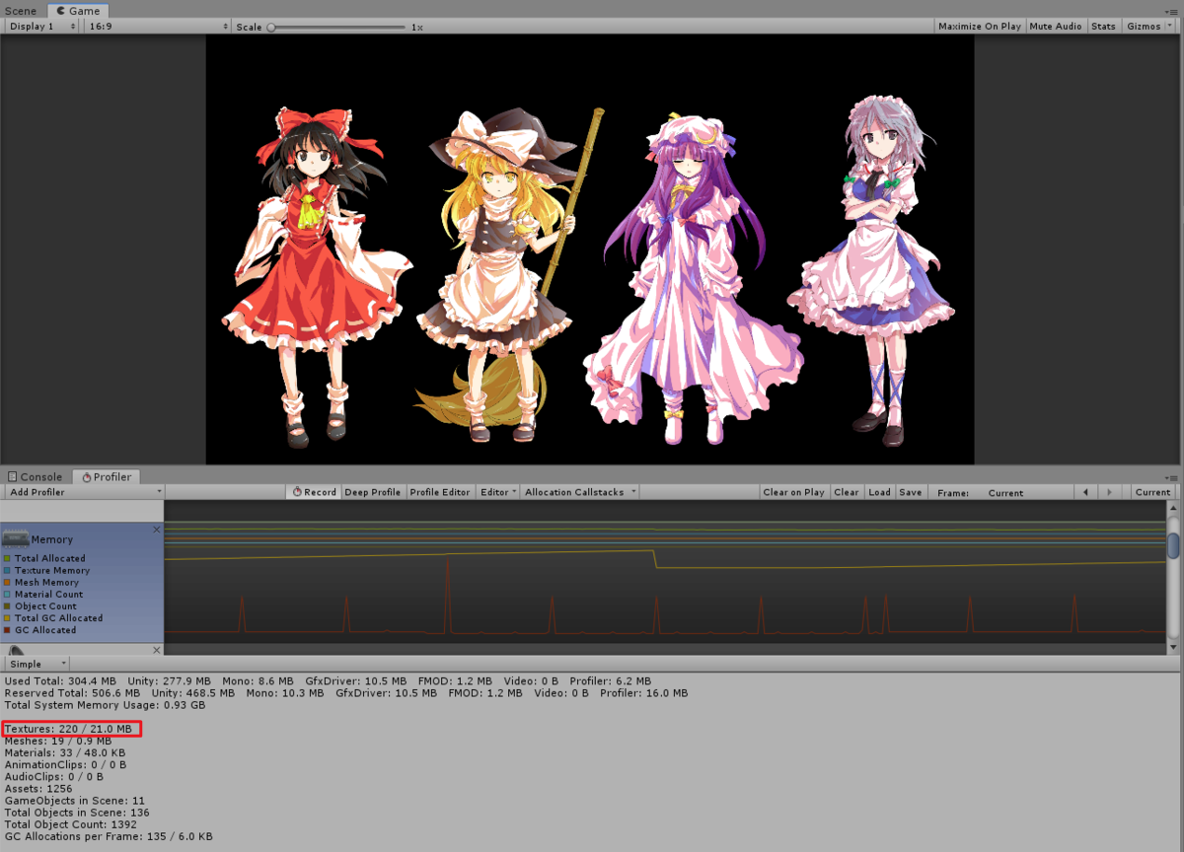The height and width of the screenshot is (852, 1184).
Task: Click the profiler scrollbar up arrow
Action: pos(1173,509)
